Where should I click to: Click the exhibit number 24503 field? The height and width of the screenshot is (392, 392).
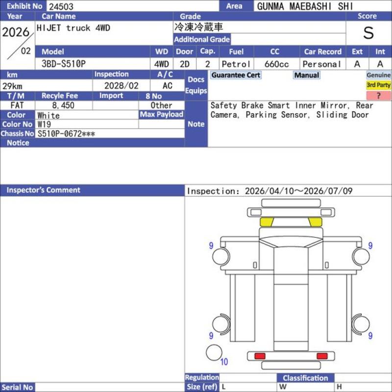[x=133, y=6]
